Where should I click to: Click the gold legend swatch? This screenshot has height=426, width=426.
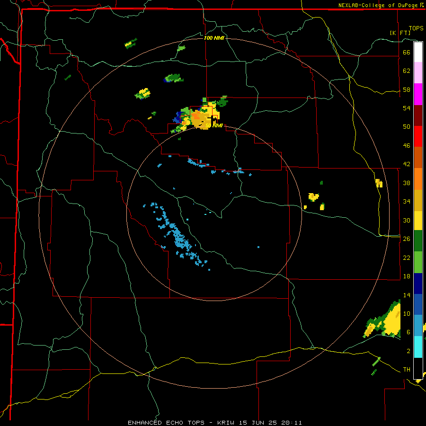418,200
